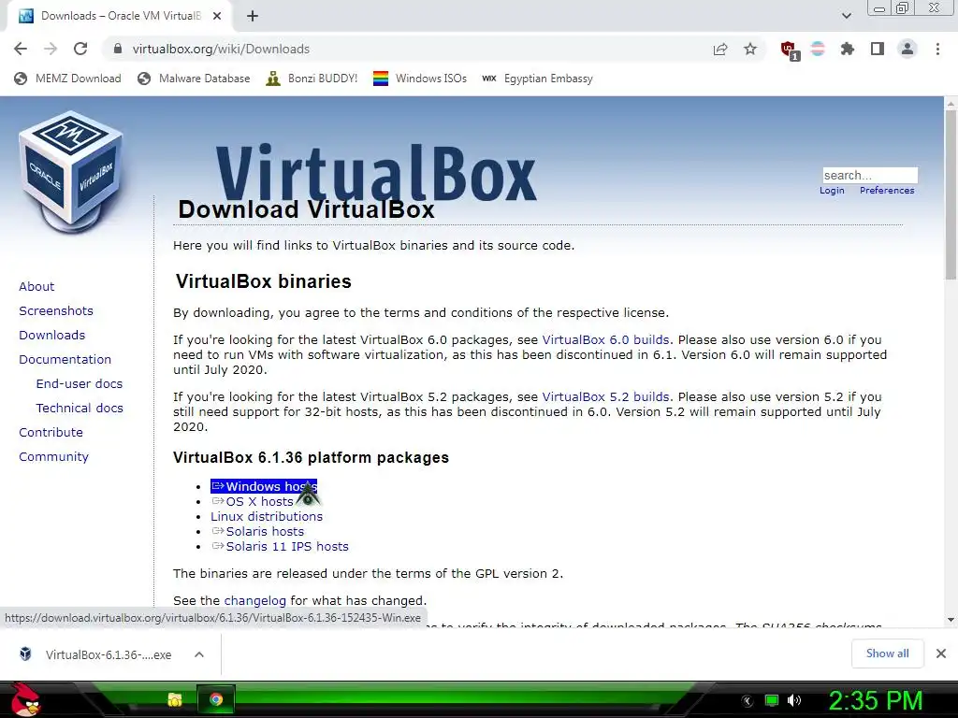
Task: Go back to the previous page
Action: [21, 49]
